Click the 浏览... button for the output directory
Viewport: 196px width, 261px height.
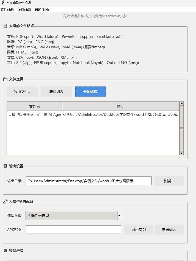tap(169, 181)
